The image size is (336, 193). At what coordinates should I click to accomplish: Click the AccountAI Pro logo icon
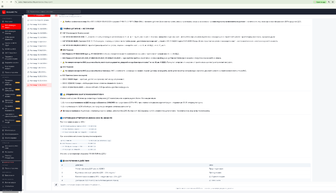coord(4,12)
